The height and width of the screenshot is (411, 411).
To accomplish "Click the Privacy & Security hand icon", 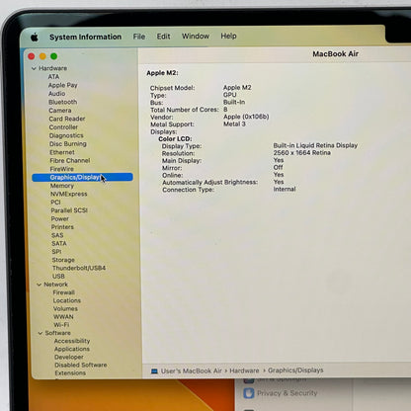I will 249,393.
